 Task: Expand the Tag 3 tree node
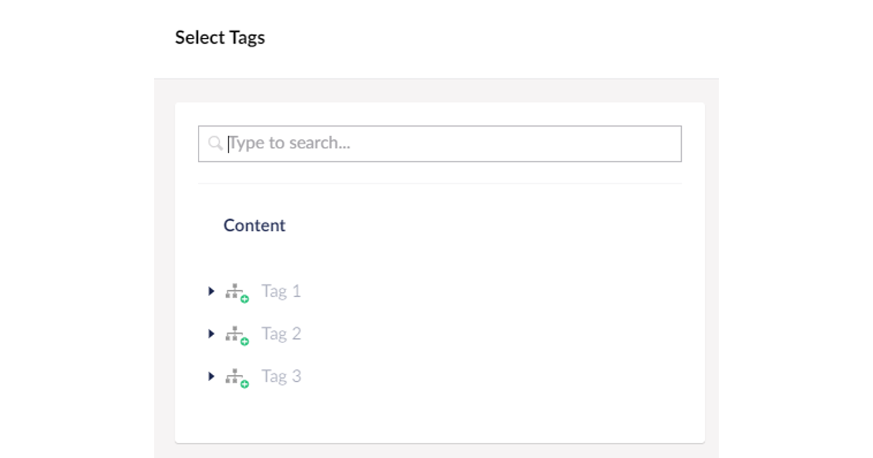[x=210, y=377]
